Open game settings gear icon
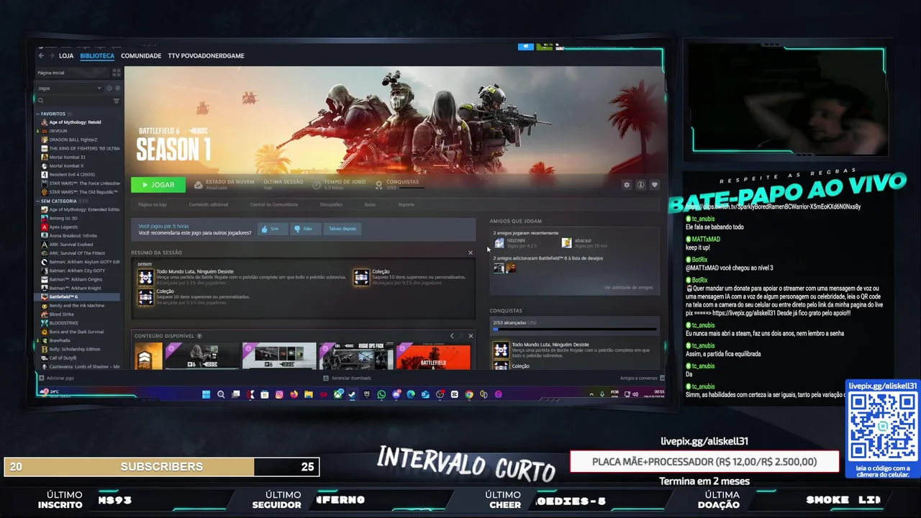The width and height of the screenshot is (921, 518). coord(627,185)
